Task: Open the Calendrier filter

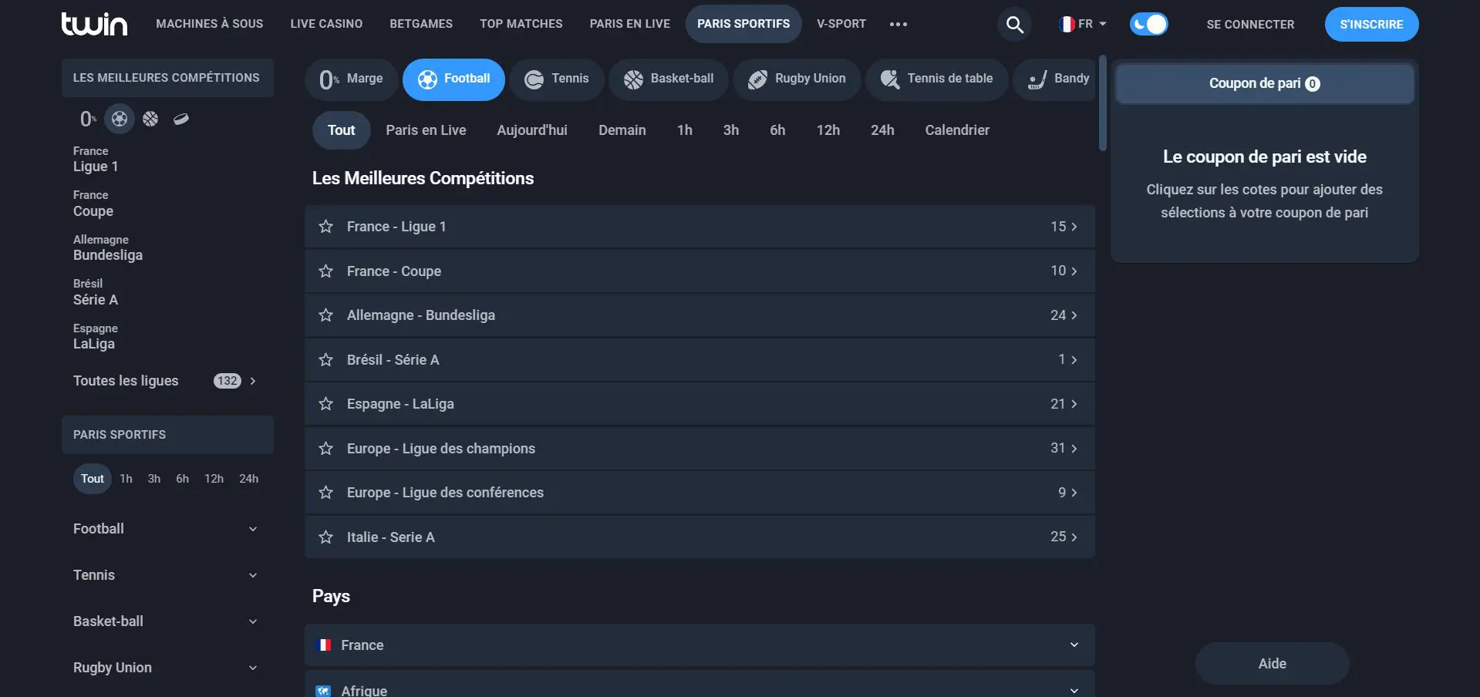Action: click(957, 130)
